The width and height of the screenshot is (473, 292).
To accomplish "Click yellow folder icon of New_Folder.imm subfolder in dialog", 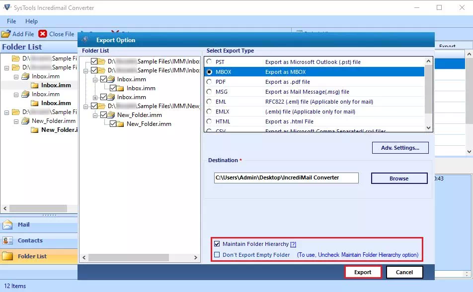I will point(120,124).
